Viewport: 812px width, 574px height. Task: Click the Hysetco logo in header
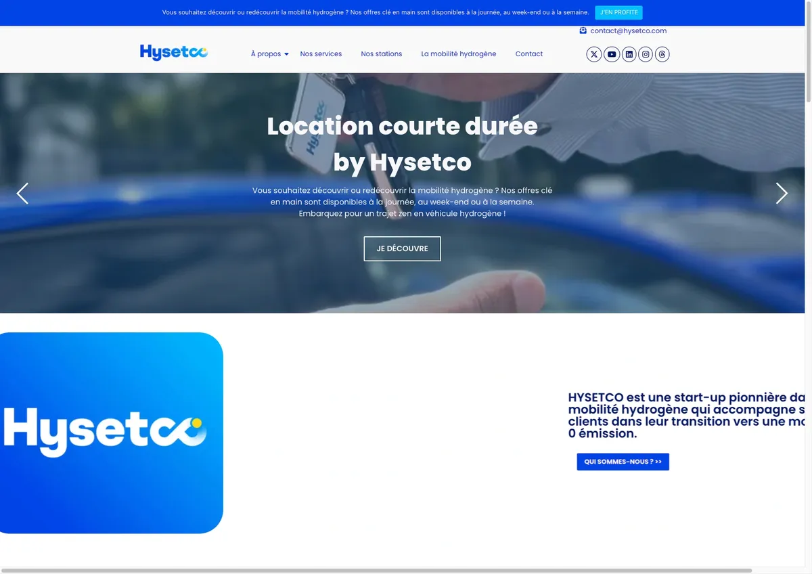pyautogui.click(x=174, y=52)
